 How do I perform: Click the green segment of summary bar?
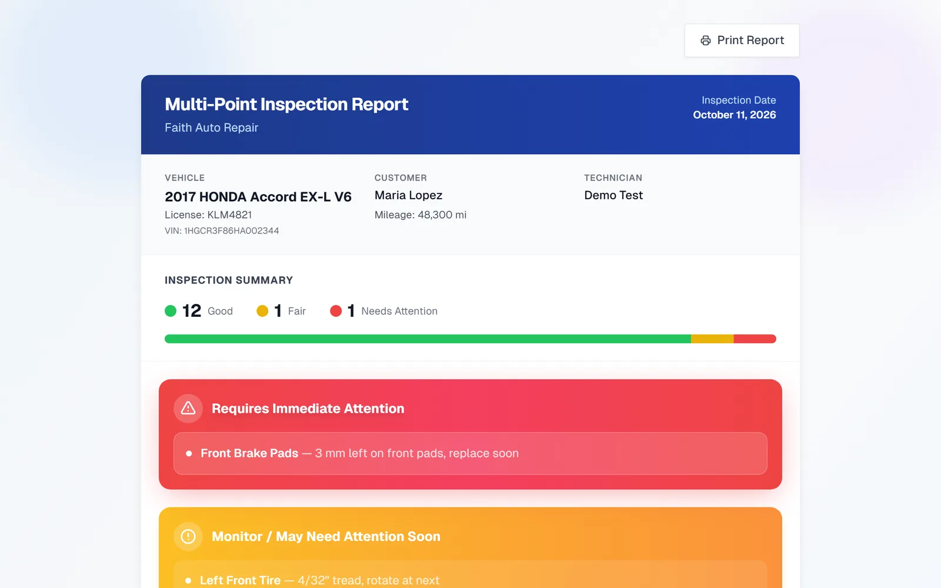tap(428, 339)
